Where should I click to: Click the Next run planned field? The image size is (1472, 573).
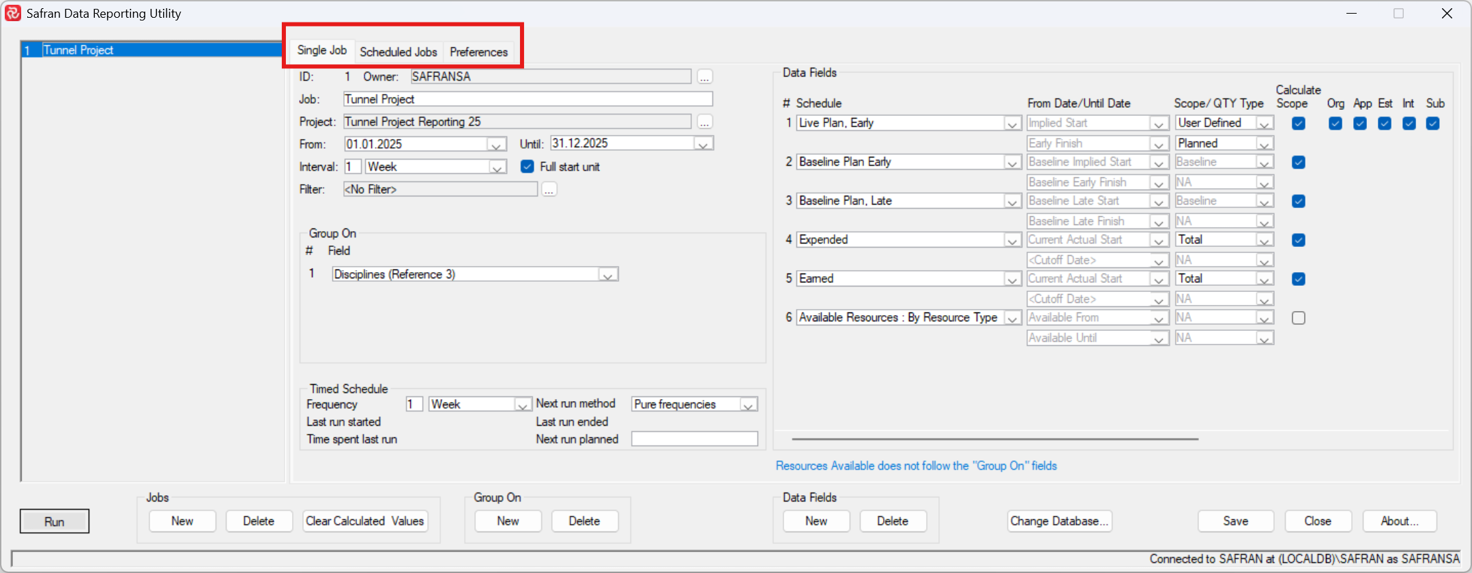tap(695, 439)
